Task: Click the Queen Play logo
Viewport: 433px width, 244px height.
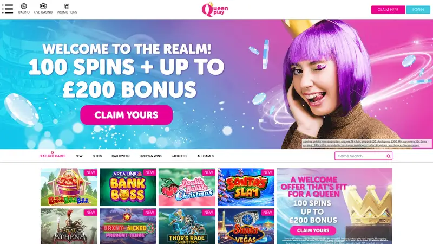Action: pos(215,9)
